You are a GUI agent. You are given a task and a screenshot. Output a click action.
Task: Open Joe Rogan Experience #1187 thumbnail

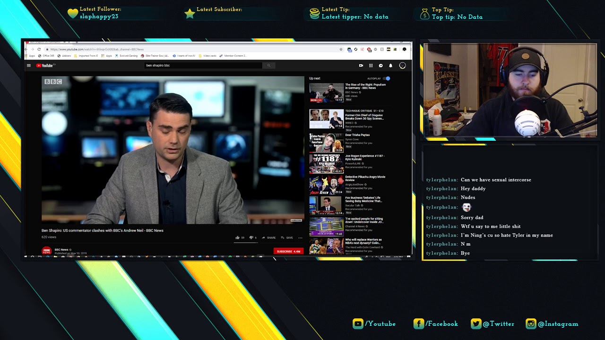327,164
